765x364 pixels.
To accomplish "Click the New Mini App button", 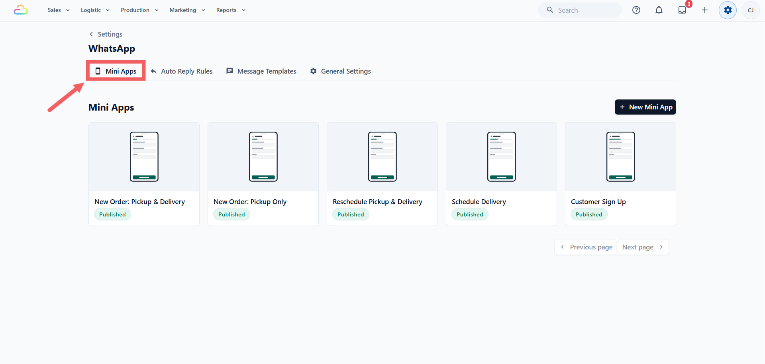I will pos(645,107).
